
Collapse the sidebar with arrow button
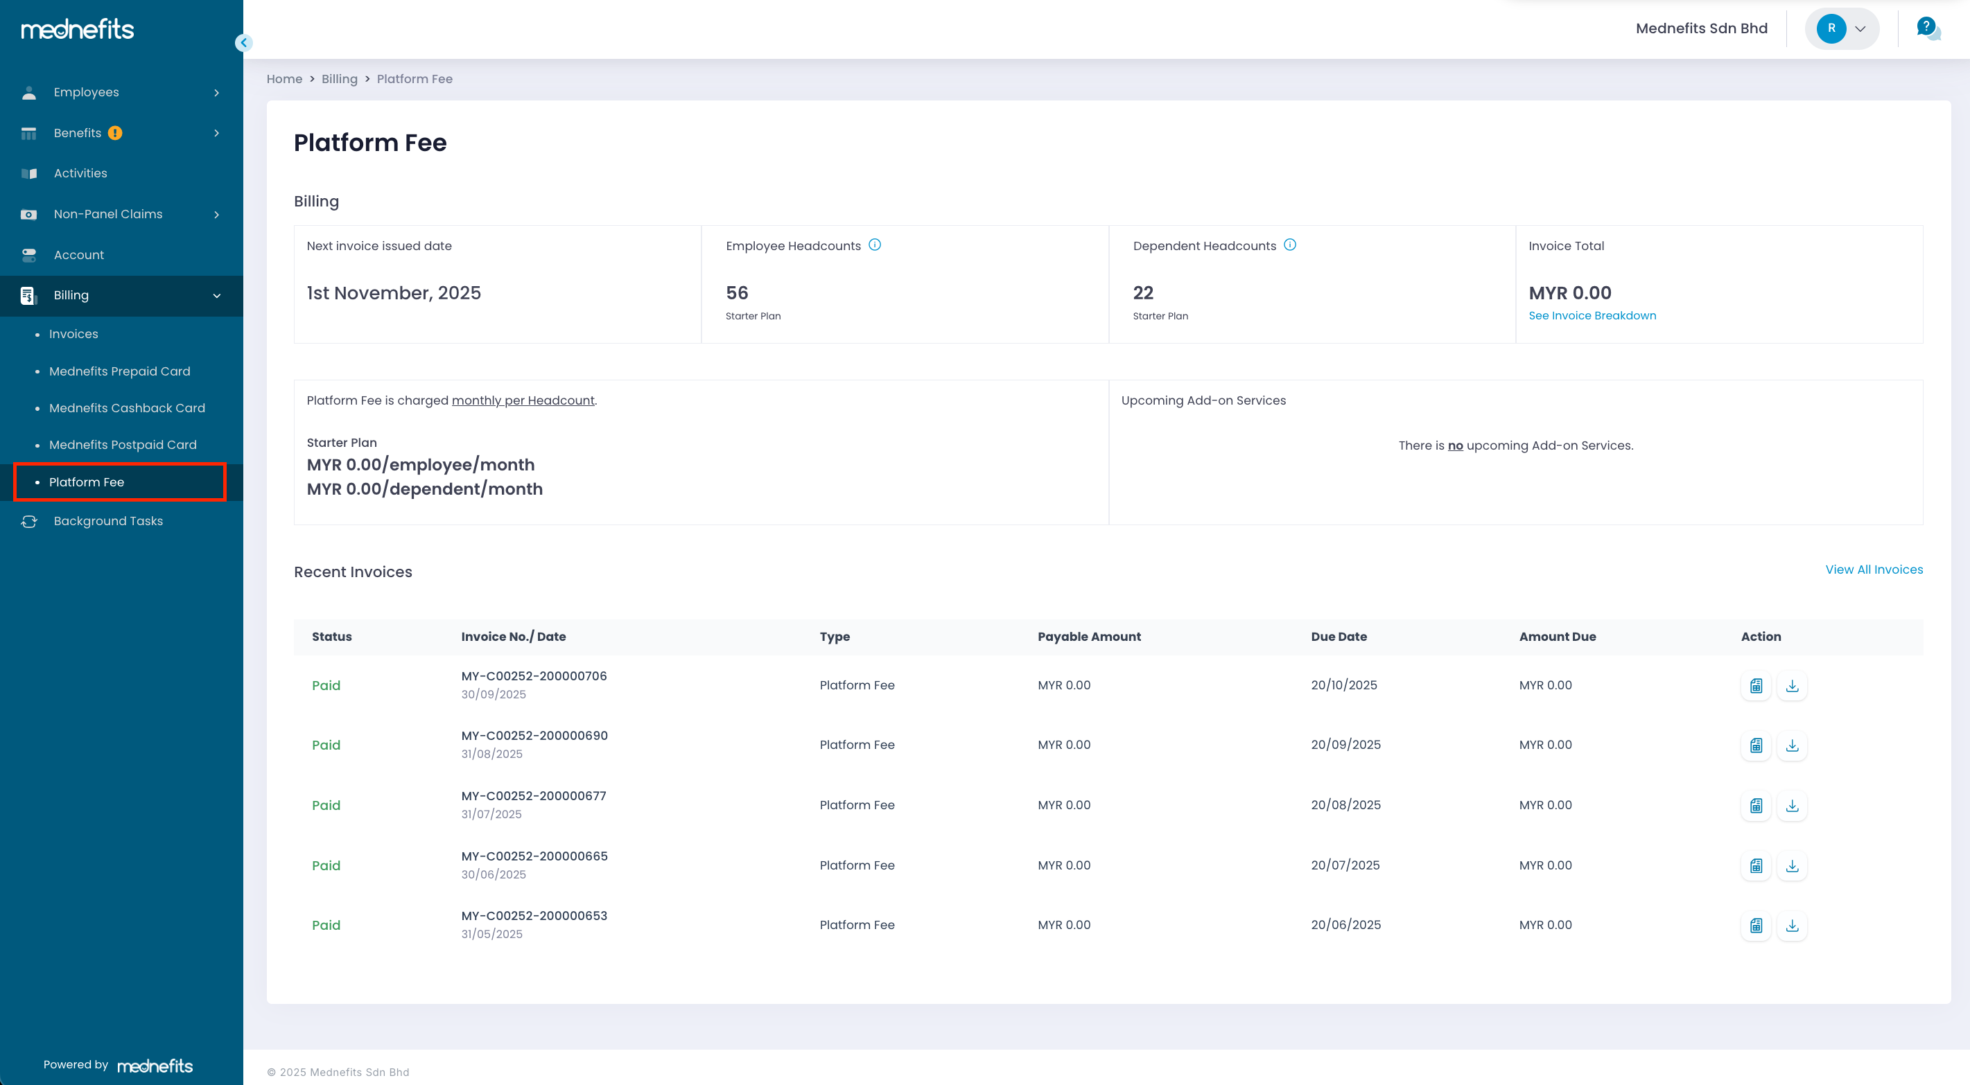[243, 43]
